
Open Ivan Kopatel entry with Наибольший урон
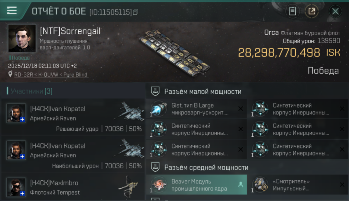coord(73,154)
